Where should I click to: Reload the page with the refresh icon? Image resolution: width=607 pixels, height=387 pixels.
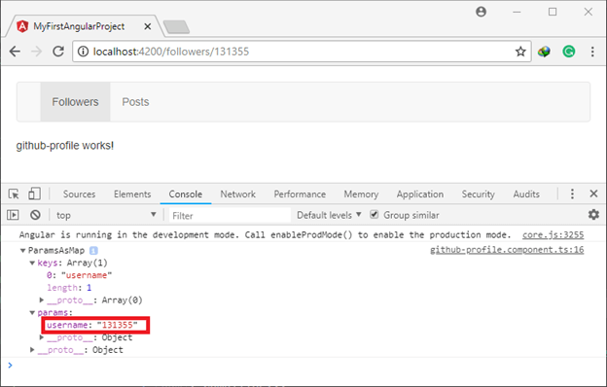[x=58, y=52]
